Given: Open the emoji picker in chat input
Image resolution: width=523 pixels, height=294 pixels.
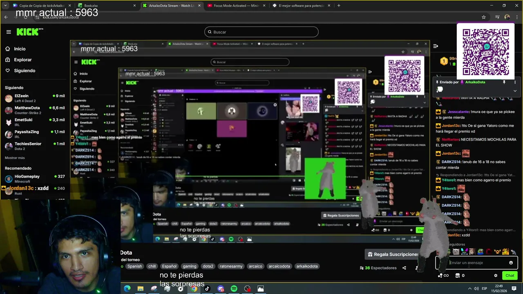Looking at the screenshot, I should (x=511, y=263).
